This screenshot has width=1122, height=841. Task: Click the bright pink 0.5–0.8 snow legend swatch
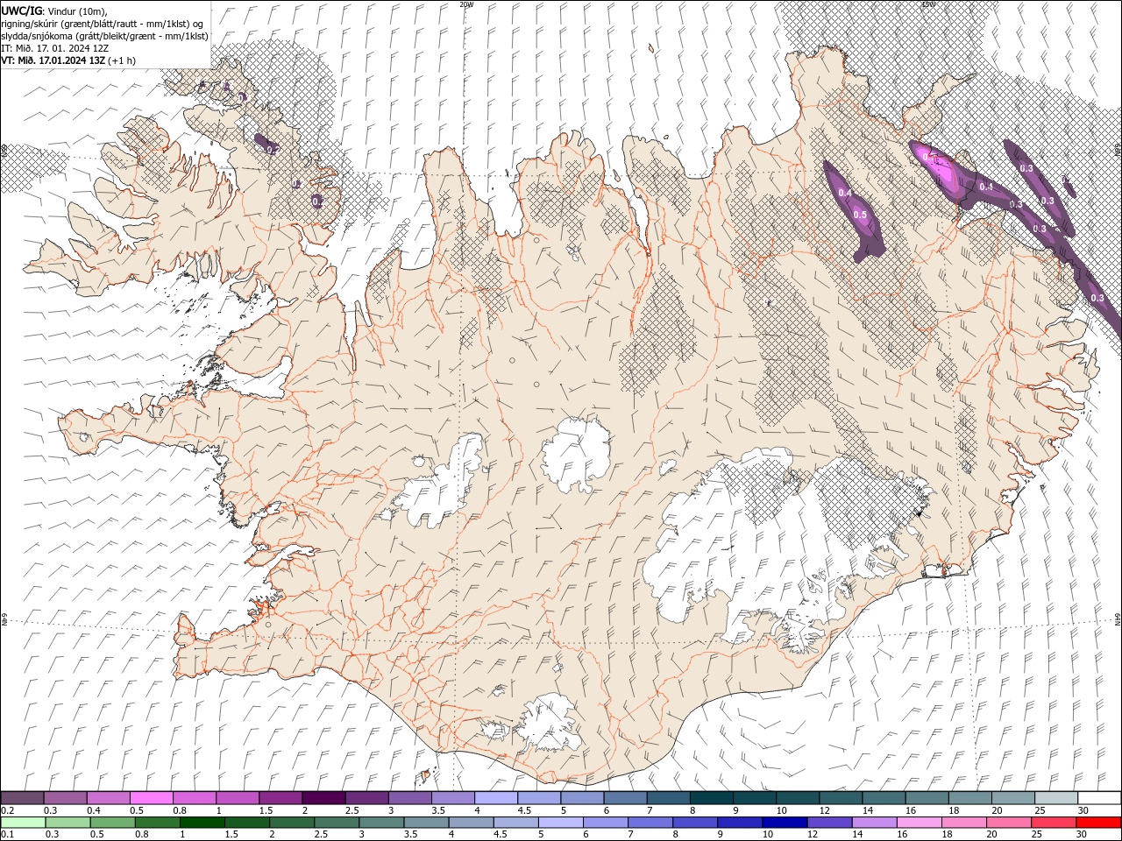[x=152, y=798]
